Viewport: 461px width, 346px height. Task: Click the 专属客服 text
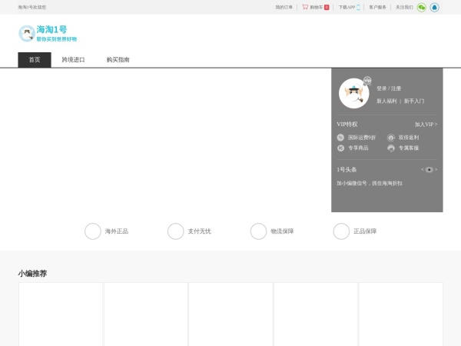point(409,148)
